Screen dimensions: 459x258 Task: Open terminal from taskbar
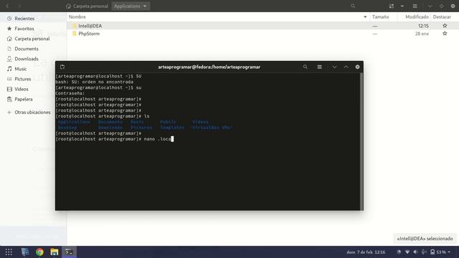coord(69,252)
